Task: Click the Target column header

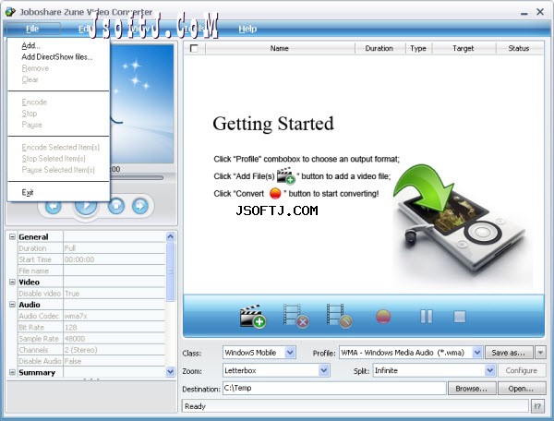Action: pyautogui.click(x=464, y=48)
